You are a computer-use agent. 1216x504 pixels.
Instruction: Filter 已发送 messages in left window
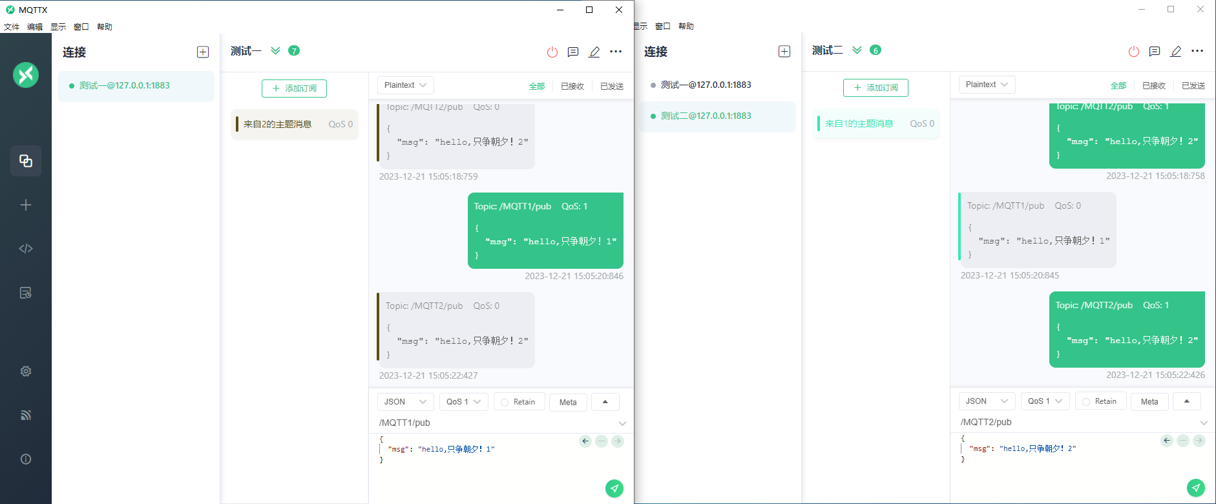coord(612,87)
